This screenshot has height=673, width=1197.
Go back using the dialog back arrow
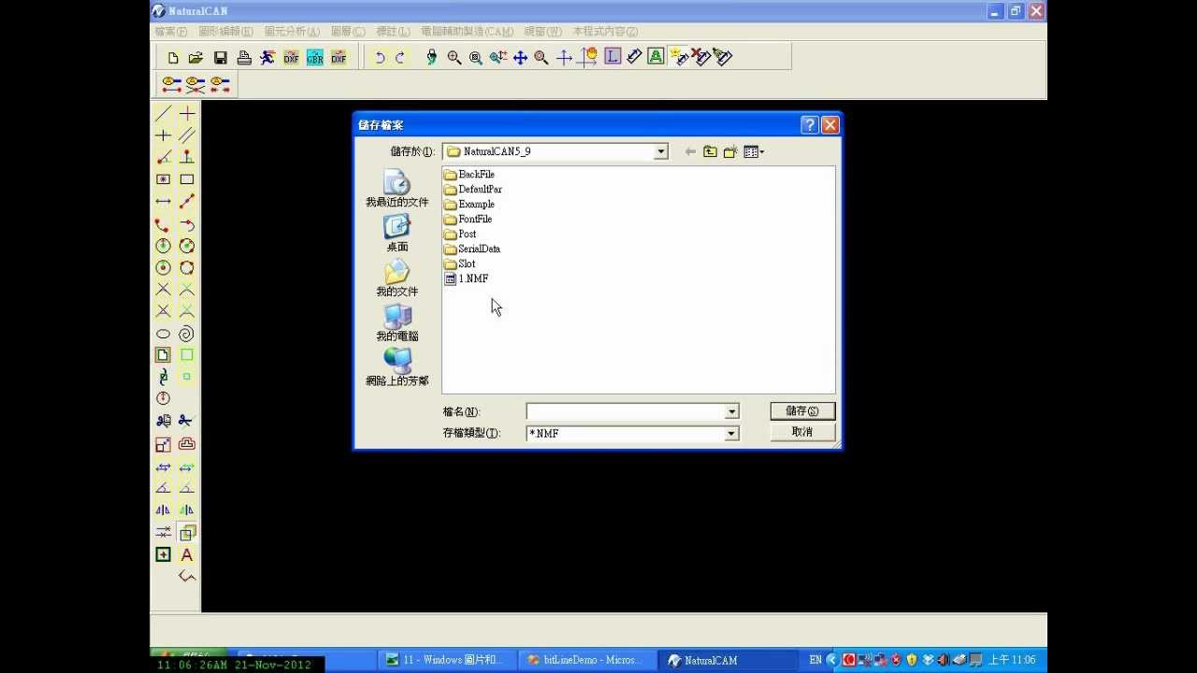tap(690, 151)
